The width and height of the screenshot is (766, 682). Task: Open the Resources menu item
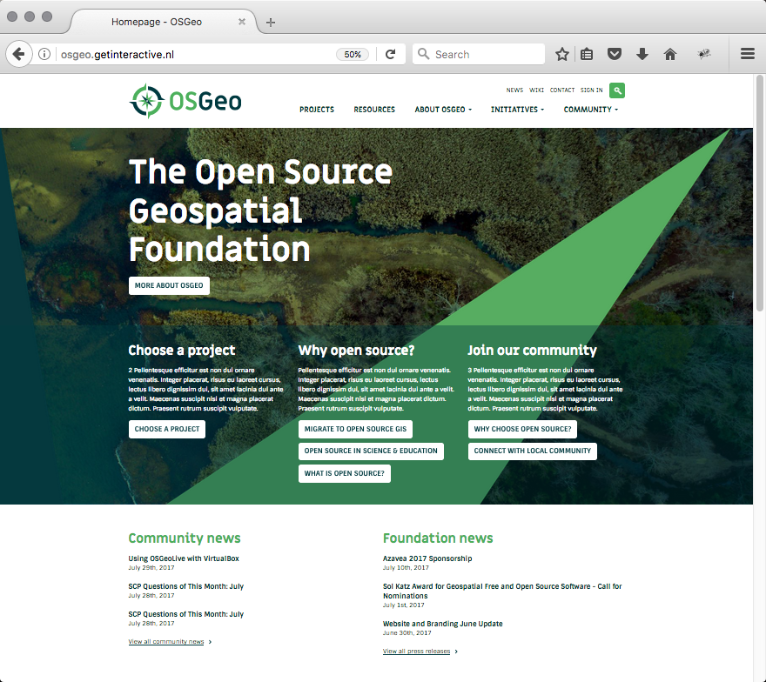tap(374, 110)
